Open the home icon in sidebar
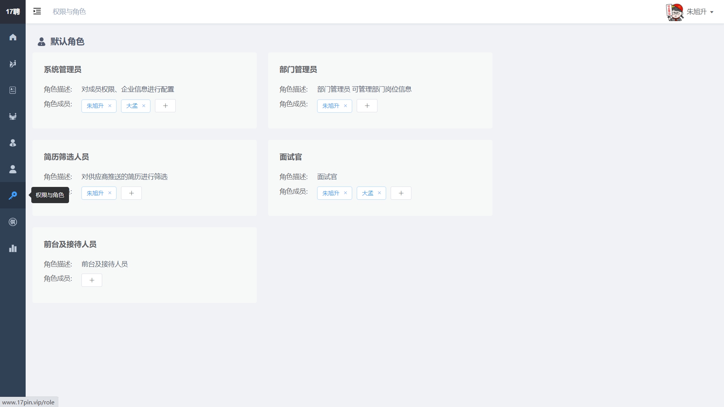This screenshot has width=724, height=407. coord(13,37)
